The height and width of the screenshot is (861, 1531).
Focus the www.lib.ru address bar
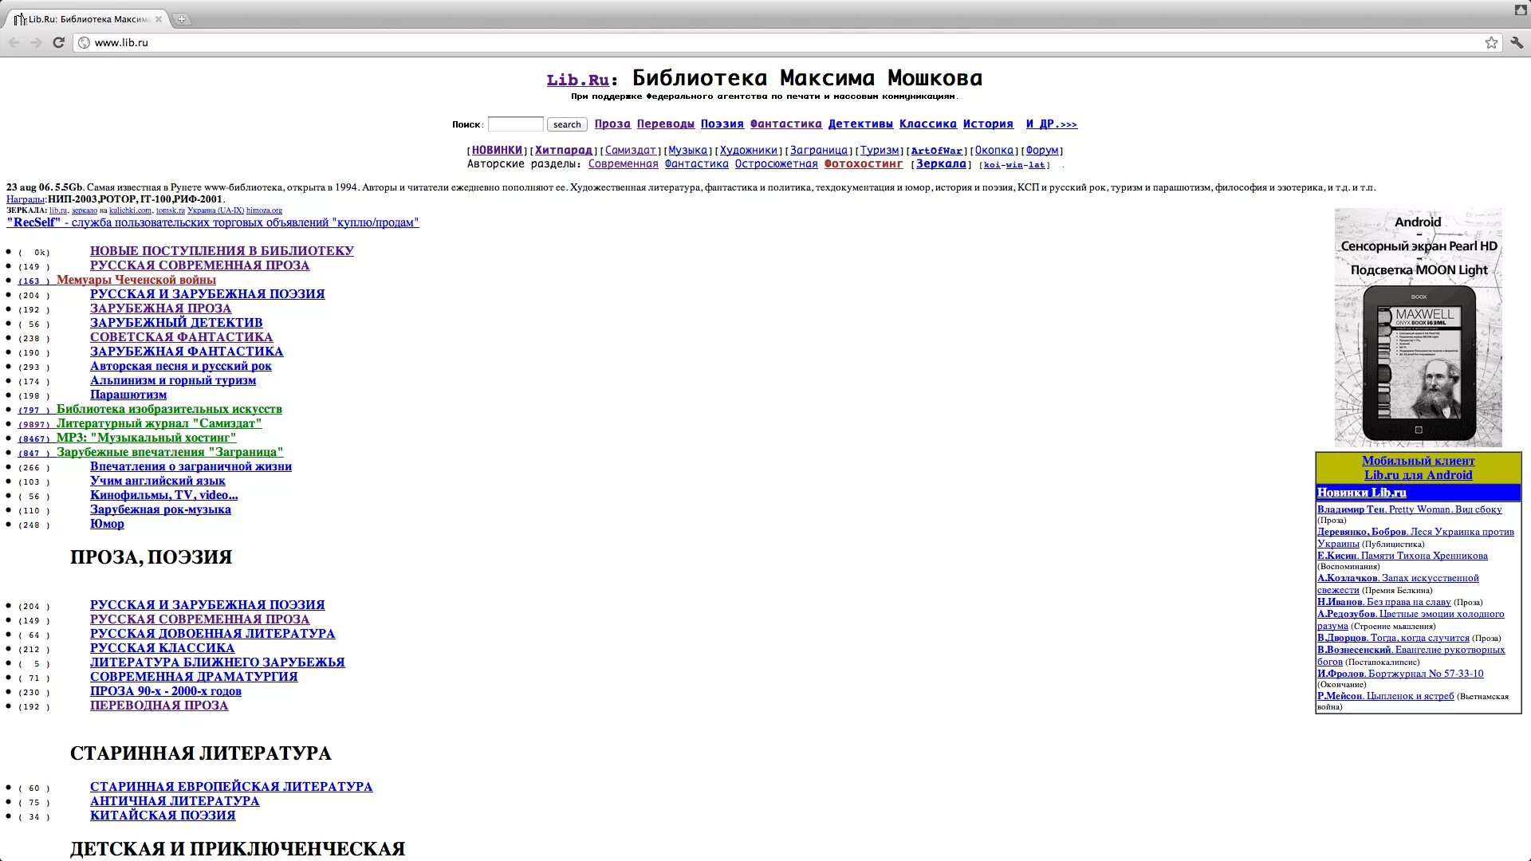point(781,42)
